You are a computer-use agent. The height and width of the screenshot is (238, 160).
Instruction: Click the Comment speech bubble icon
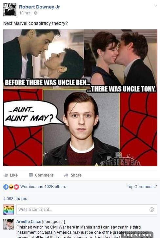click(31, 175)
